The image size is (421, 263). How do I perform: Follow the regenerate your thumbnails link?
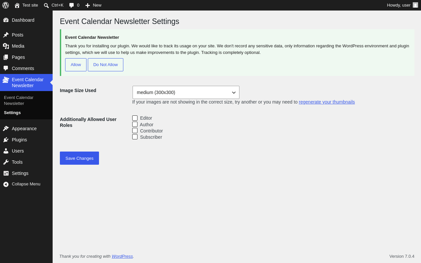327,102
